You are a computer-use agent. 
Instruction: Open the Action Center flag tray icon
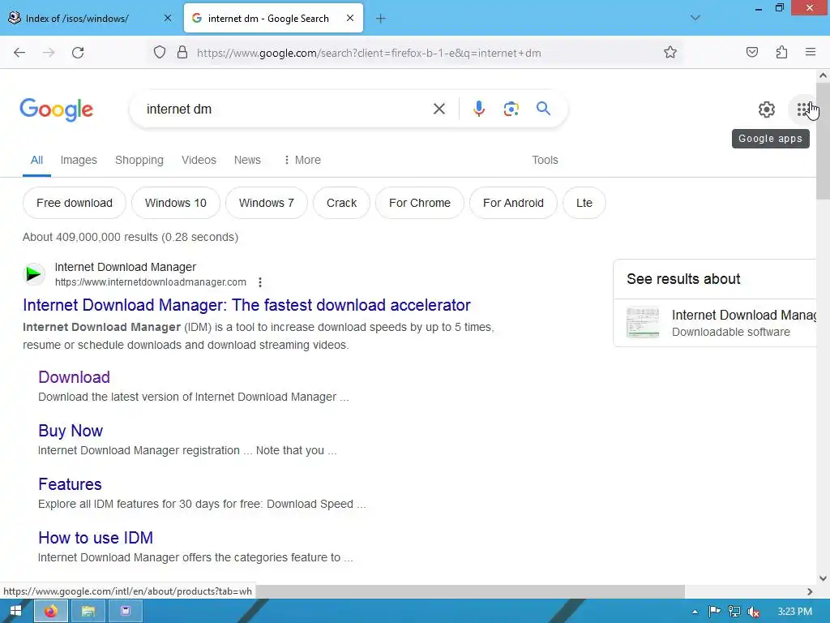pyautogui.click(x=714, y=612)
